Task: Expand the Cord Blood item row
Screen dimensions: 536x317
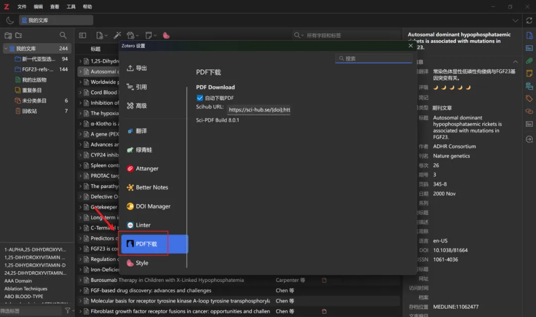Action: 80,92
